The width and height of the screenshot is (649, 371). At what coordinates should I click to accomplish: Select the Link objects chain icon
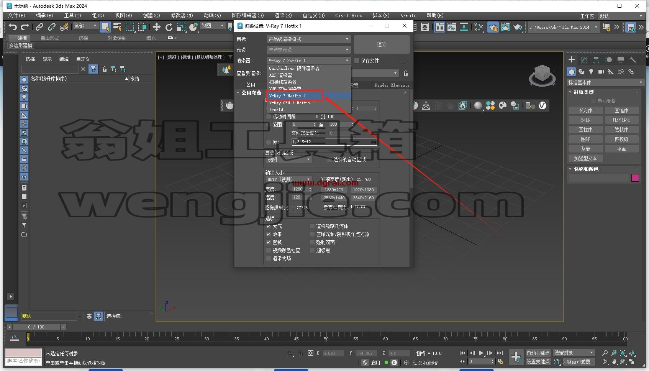coord(39,27)
